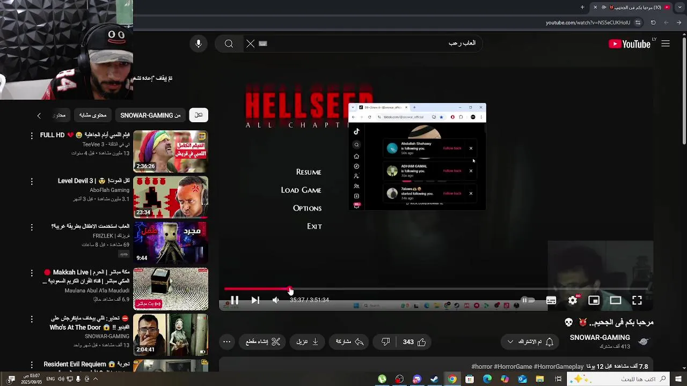Screen dimensions: 687x386
Task: Open options menu for FRIZLEK video
Action: 32,227
